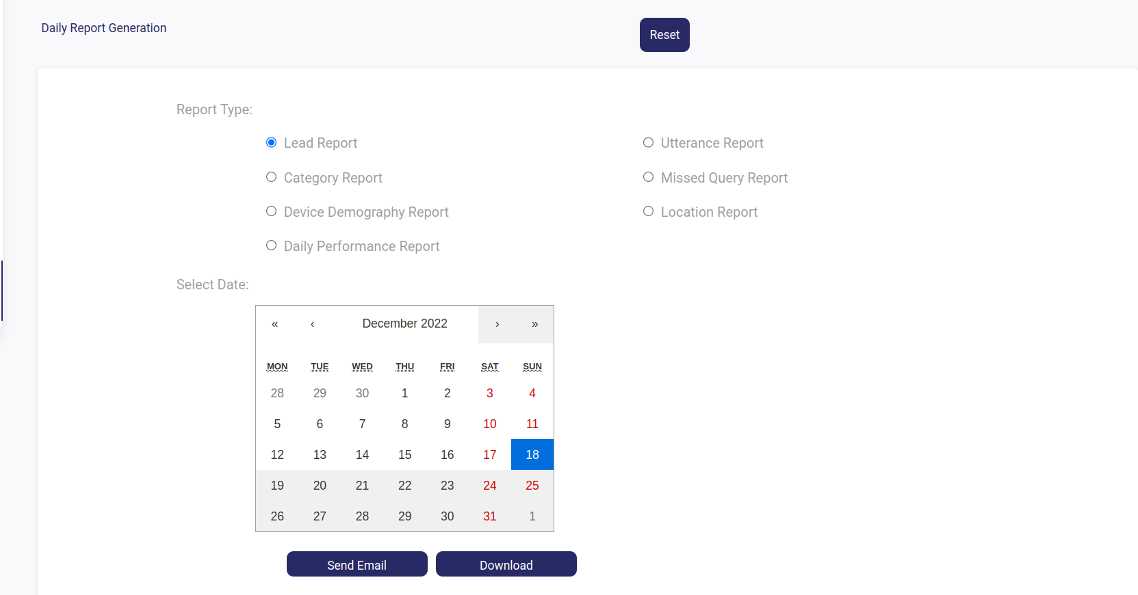
Task: Open the December 2022 month view label
Action: coord(404,324)
